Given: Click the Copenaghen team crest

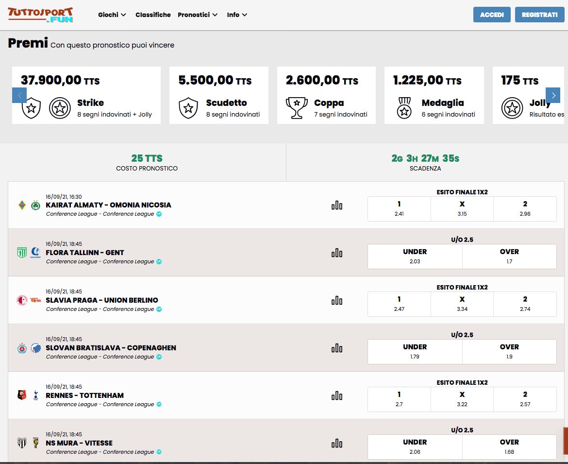Looking at the screenshot, I should click(35, 348).
